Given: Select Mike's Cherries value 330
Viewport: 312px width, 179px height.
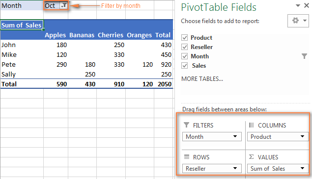Looking at the screenshot, I should click(x=119, y=54).
